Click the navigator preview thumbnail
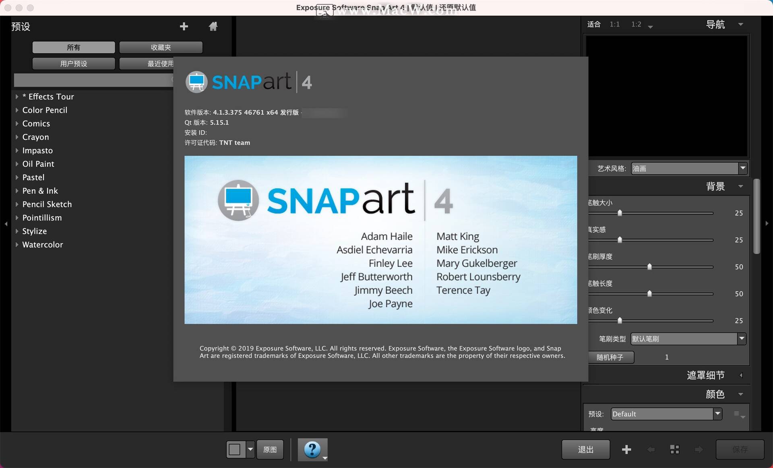773x468 pixels. (x=666, y=96)
